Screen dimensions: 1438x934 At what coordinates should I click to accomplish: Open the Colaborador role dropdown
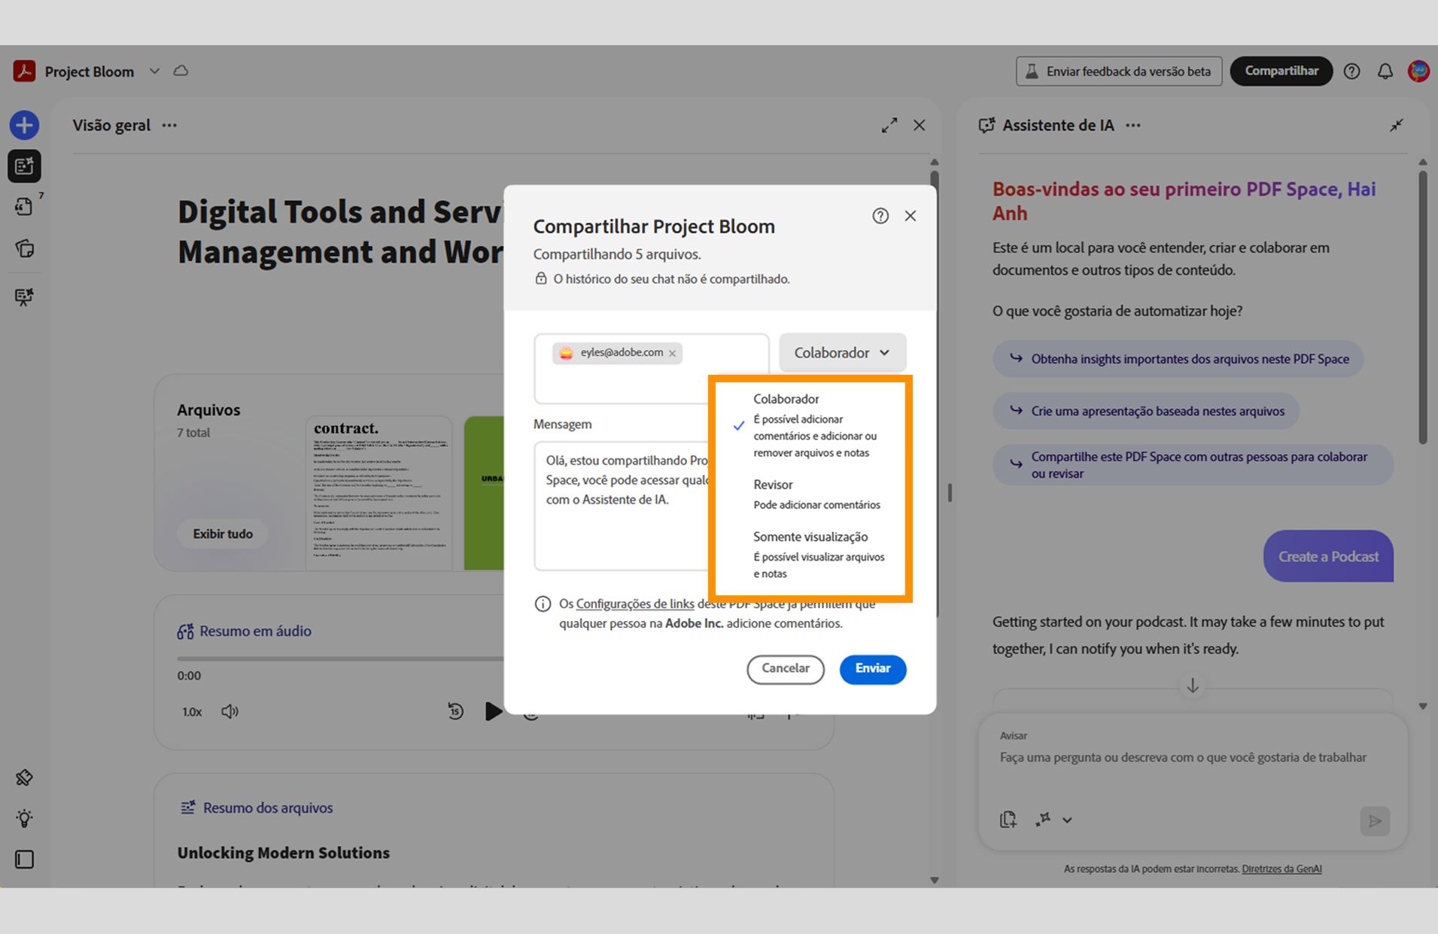coord(842,353)
